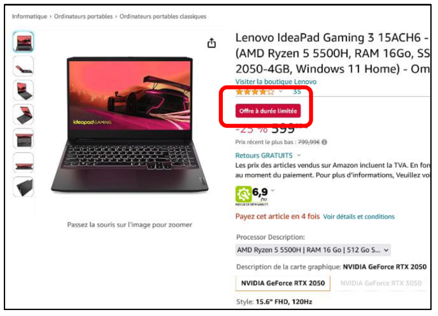Click the star rating icons

tap(255, 92)
